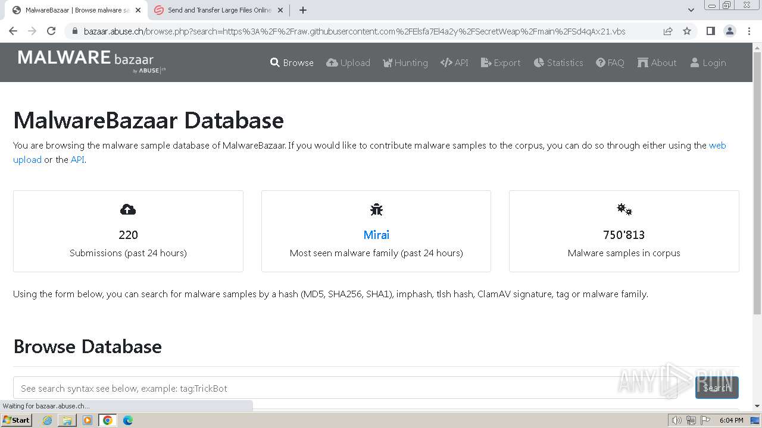Click the cloud upload submissions icon
Viewport: 762px width, 428px height.
[128, 209]
